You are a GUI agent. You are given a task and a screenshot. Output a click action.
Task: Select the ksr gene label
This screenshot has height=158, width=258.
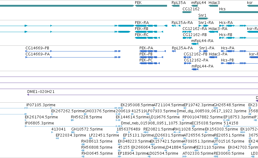pyautogui.click(x=250, y=3)
